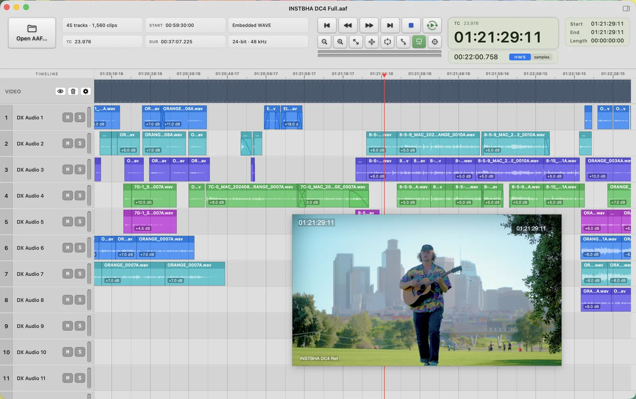Toggle video track visibility eye icon
The image size is (636, 399).
click(x=60, y=91)
